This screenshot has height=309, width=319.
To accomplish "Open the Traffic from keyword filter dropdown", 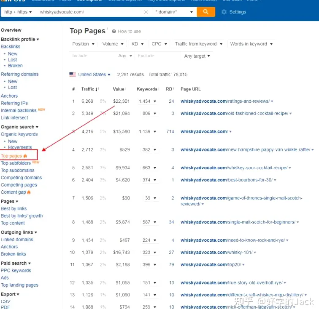I will coord(199,44).
